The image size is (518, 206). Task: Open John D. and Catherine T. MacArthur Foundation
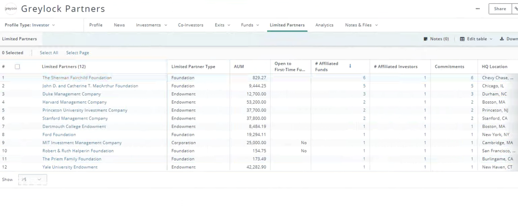click(x=90, y=86)
